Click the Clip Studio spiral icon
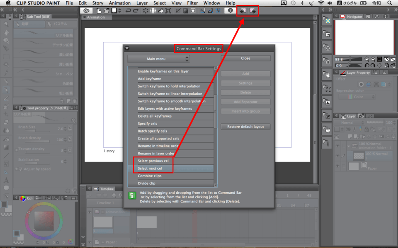 tap(87, 11)
